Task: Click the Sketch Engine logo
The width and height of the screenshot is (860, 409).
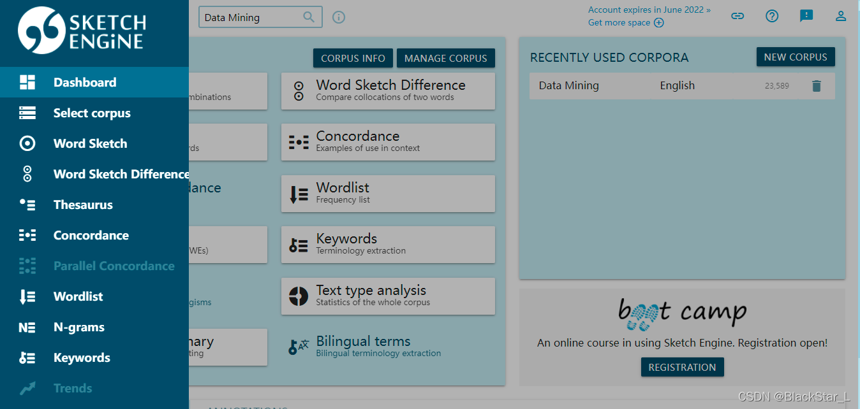Action: click(x=82, y=30)
